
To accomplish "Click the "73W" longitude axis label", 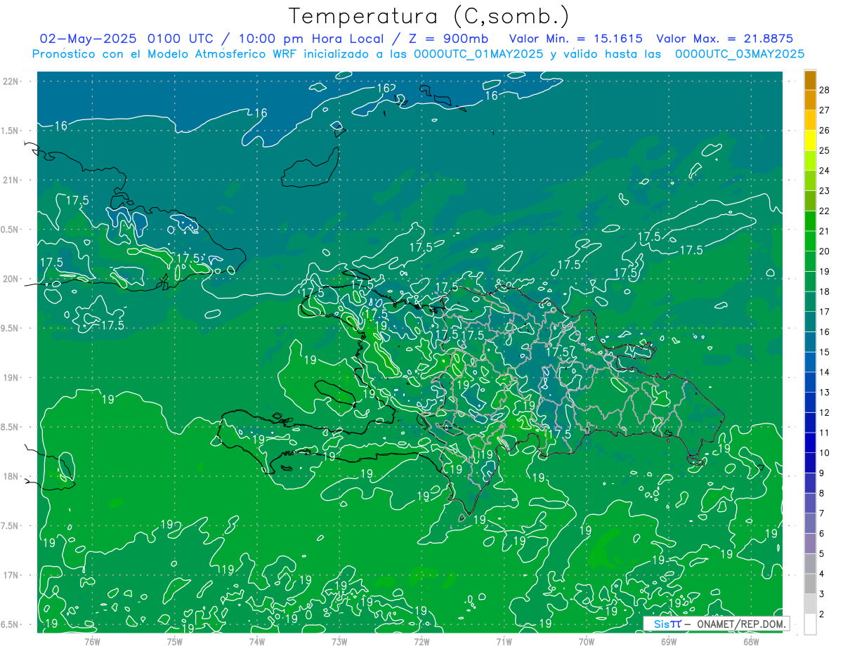I will tap(339, 641).
